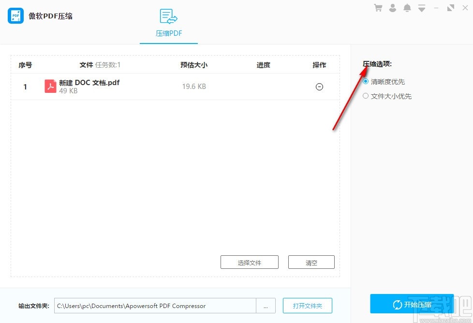Expand the downward arrow next to the bell
Viewport: 473px width, 323px height.
pyautogui.click(x=421, y=8)
